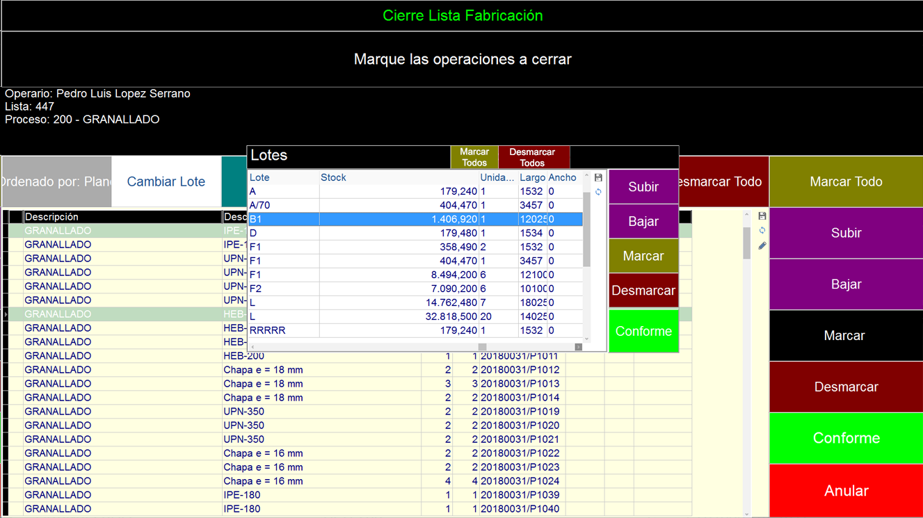Screen dimensions: 923x518
Task: Click the Cambiar Lote button
Action: point(166,181)
